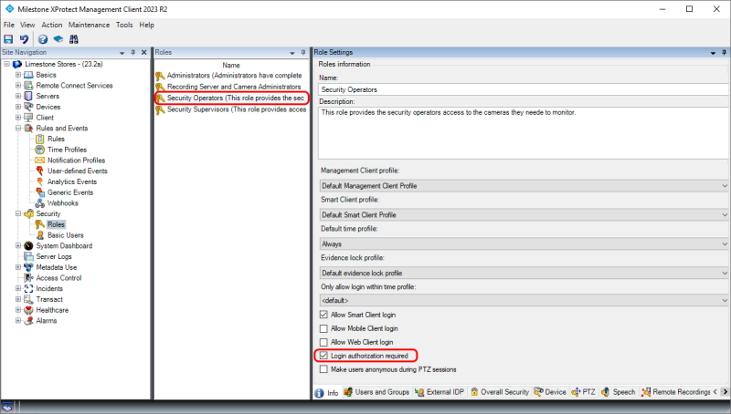731x414 pixels.
Task: Enable Allow Web Client login
Action: (323, 342)
